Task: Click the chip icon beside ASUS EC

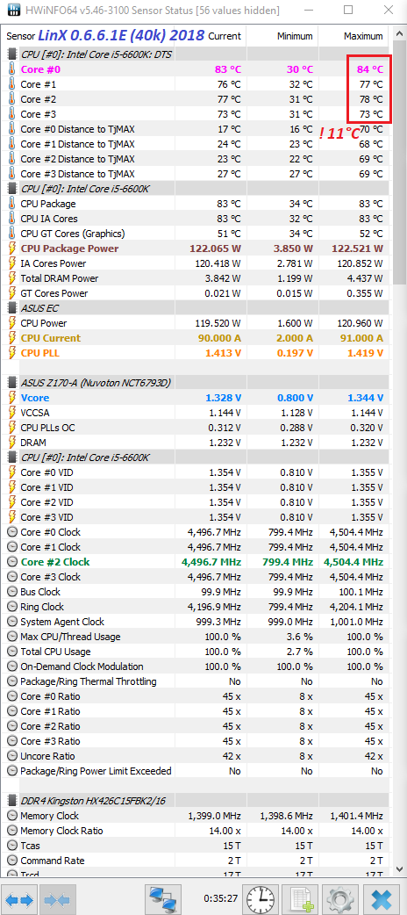Action: pyautogui.click(x=11, y=307)
